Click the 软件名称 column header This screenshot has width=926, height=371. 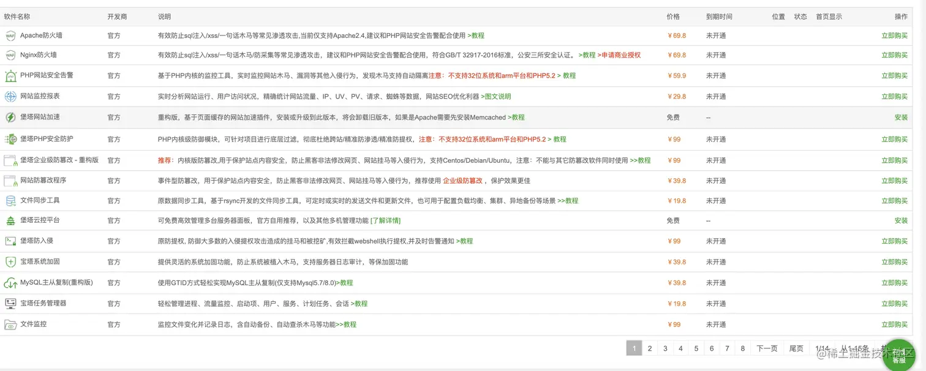[x=17, y=17]
